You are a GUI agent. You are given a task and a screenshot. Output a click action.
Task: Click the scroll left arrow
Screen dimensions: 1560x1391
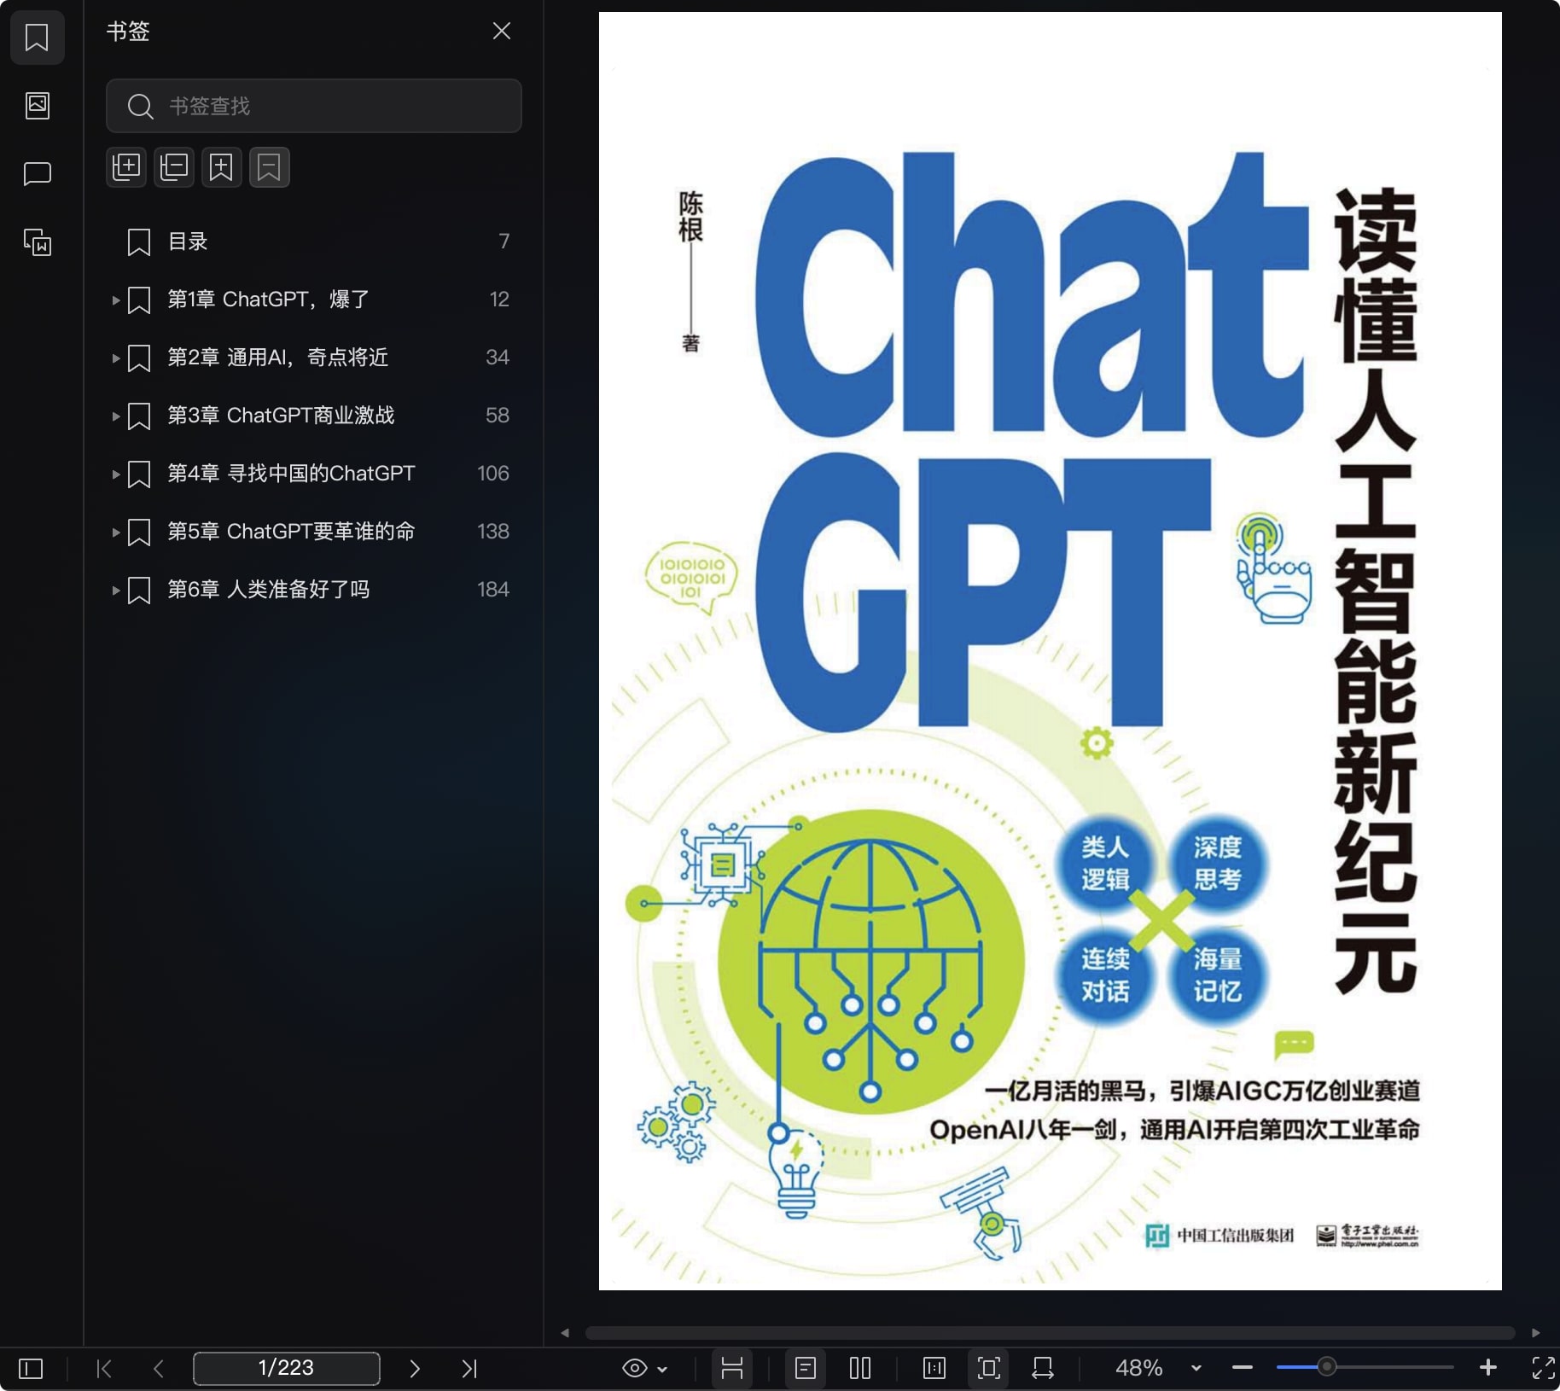565,1333
